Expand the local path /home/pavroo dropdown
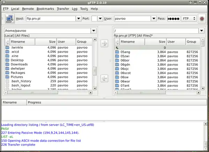The image size is (209, 152). click(x=93, y=31)
